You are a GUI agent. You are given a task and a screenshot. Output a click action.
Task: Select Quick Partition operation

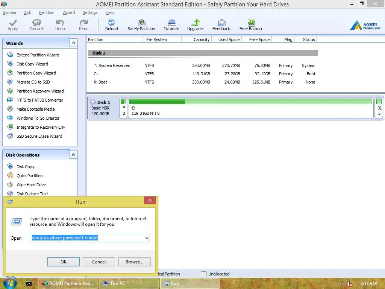(29, 176)
